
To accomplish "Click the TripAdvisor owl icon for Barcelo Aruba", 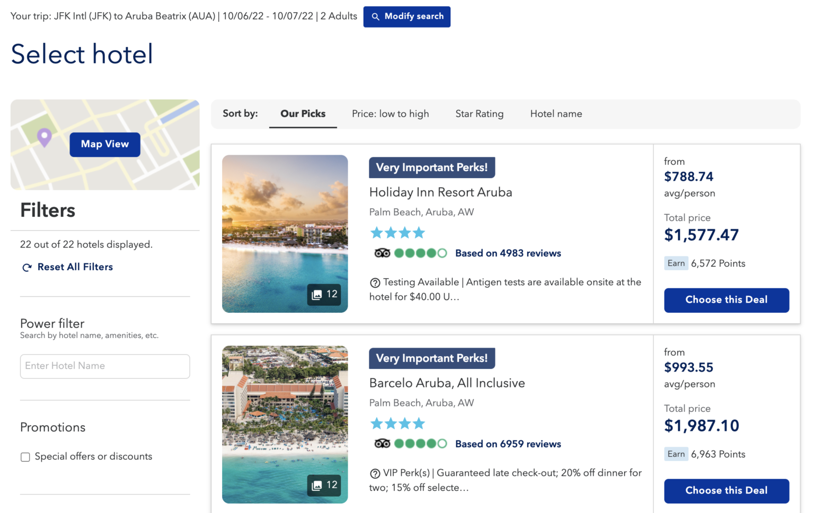I will (x=383, y=444).
